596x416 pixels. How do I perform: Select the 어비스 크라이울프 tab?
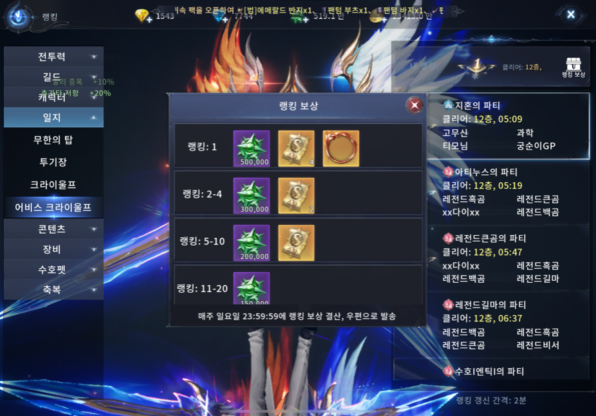coord(54,207)
